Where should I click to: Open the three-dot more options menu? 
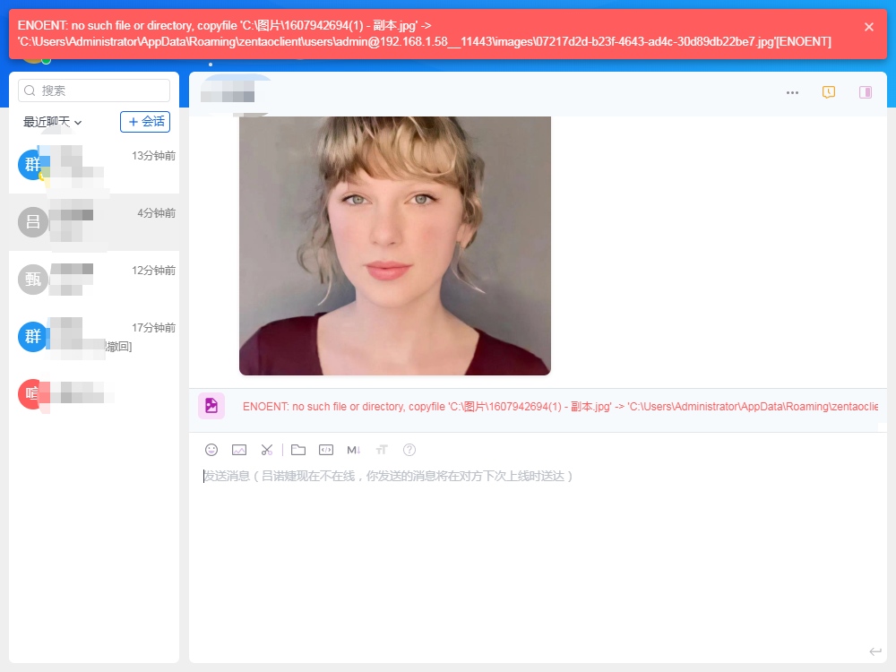(x=792, y=92)
